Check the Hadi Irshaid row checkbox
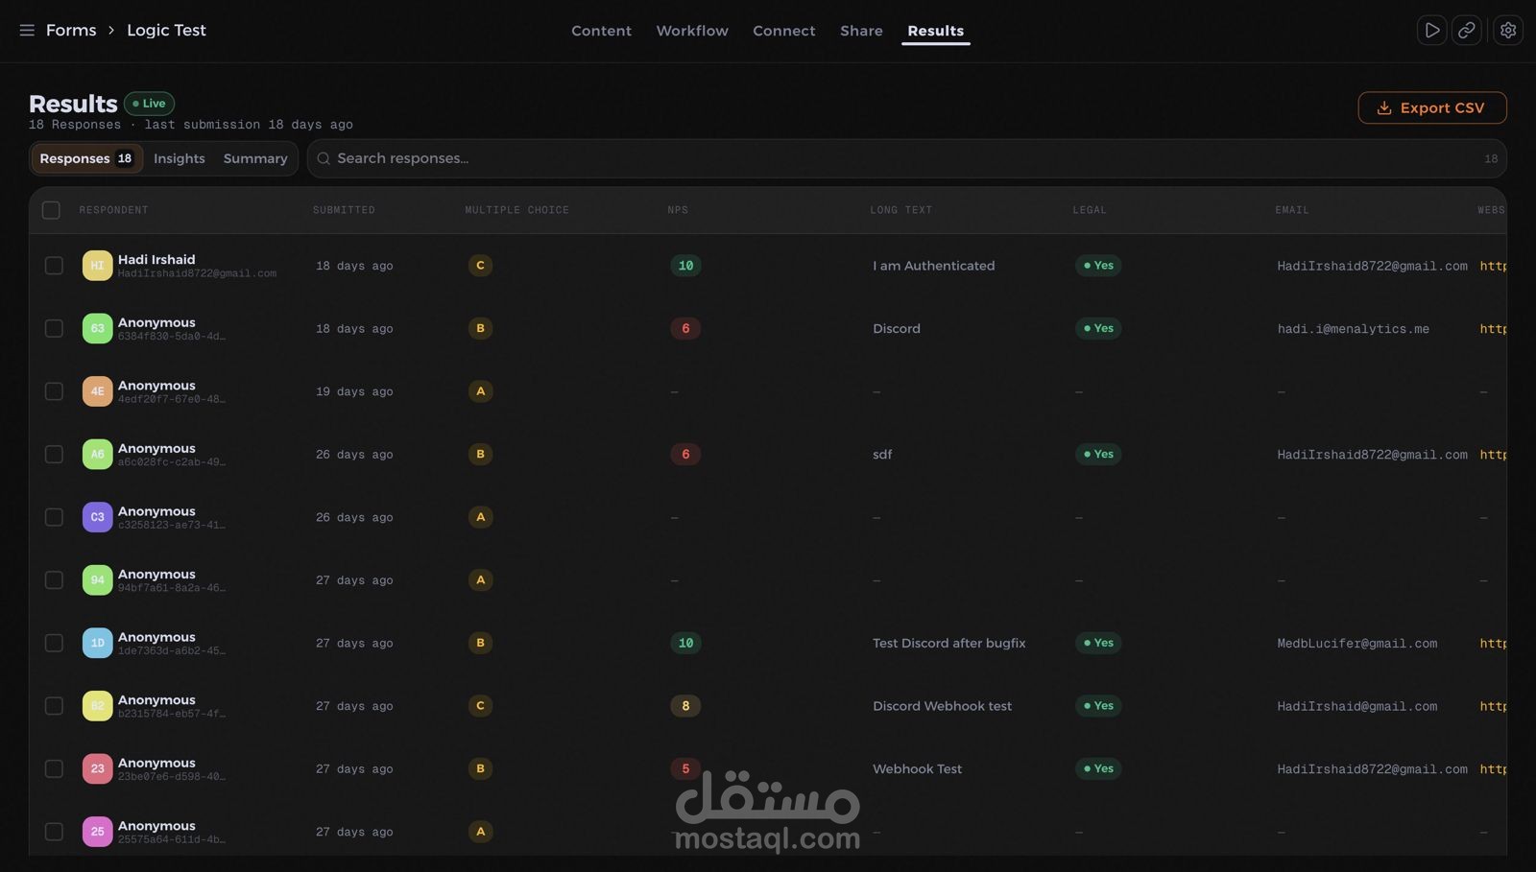 54,266
